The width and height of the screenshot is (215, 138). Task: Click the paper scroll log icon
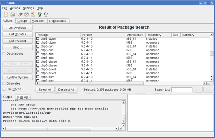click(x=46, y=14)
